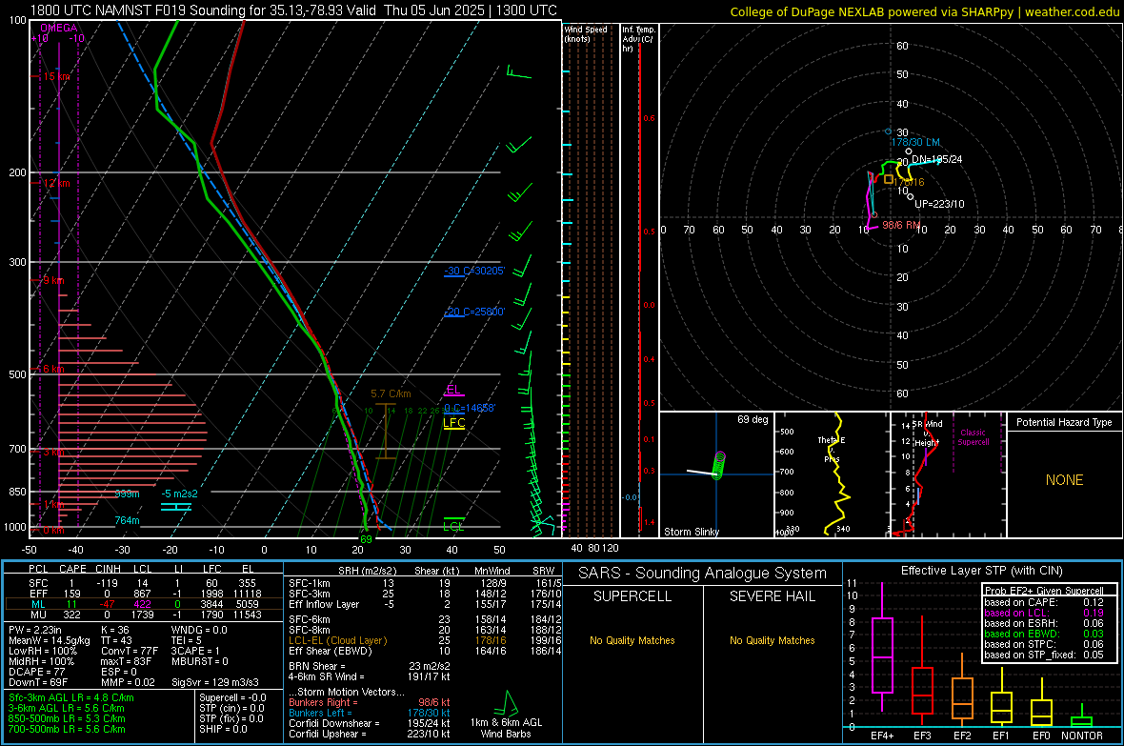Select the SFC parcel row
The image size is (1124, 746).
click(x=144, y=583)
